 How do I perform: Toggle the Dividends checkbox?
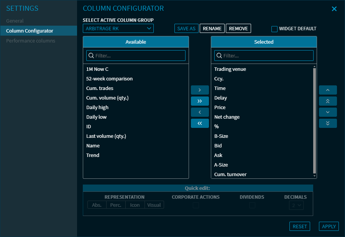coord(252,205)
